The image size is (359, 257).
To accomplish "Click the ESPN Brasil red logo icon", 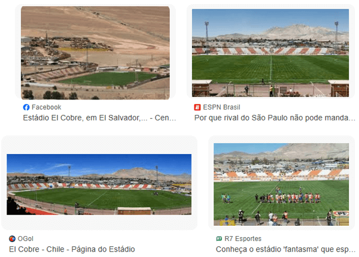I will (197, 107).
